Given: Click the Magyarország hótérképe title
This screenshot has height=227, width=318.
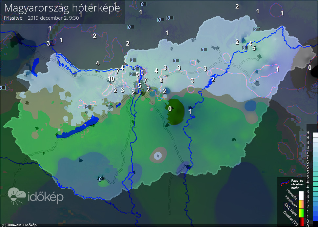Looking at the screenshot, I should tap(61, 9).
